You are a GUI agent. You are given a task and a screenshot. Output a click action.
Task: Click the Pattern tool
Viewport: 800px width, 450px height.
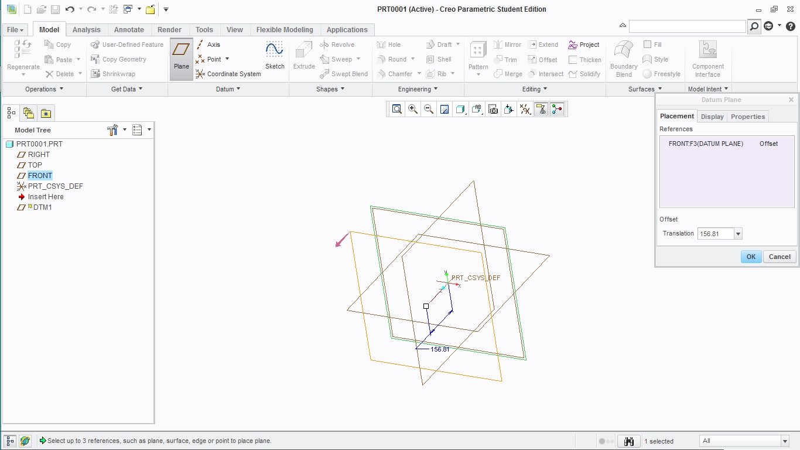478,56
